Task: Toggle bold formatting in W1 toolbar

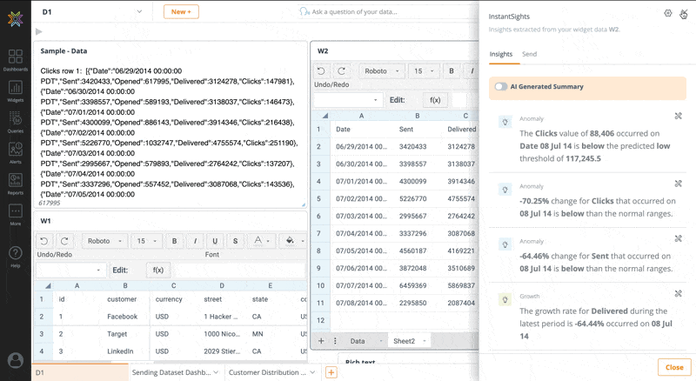Action: click(174, 241)
